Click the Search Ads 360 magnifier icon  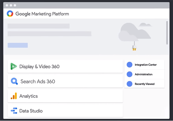click(x=14, y=81)
